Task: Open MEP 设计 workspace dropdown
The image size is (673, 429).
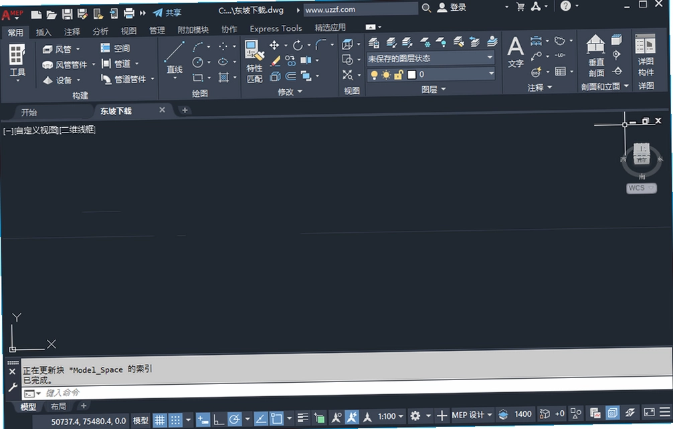Action: (472, 415)
